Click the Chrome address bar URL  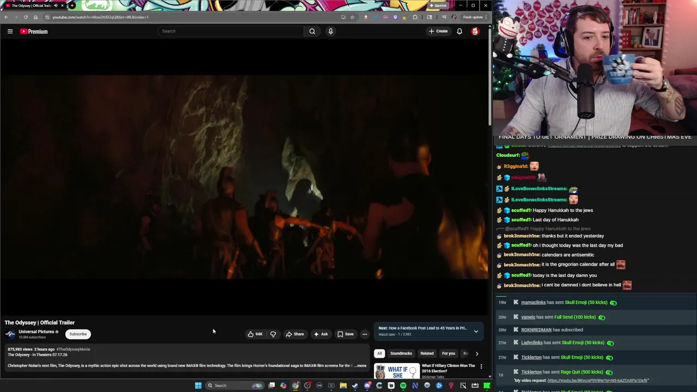pyautogui.click(x=100, y=17)
